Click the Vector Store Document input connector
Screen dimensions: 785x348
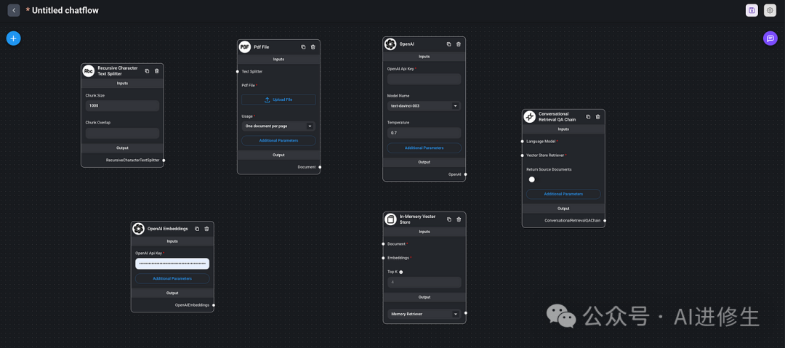tap(383, 244)
